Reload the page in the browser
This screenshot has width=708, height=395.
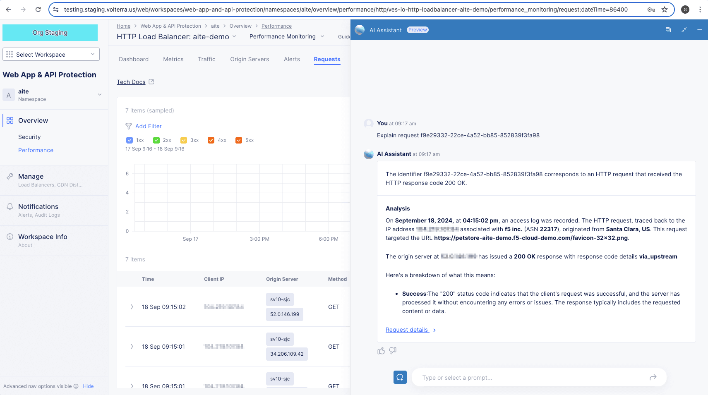38,10
